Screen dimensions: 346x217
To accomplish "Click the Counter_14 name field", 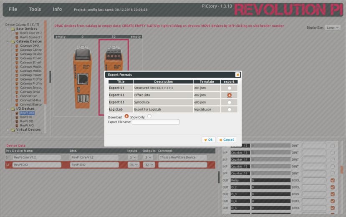I will coord(240,159).
